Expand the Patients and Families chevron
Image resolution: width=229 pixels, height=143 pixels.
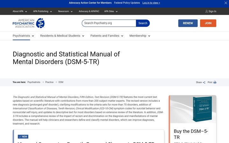[122, 36]
